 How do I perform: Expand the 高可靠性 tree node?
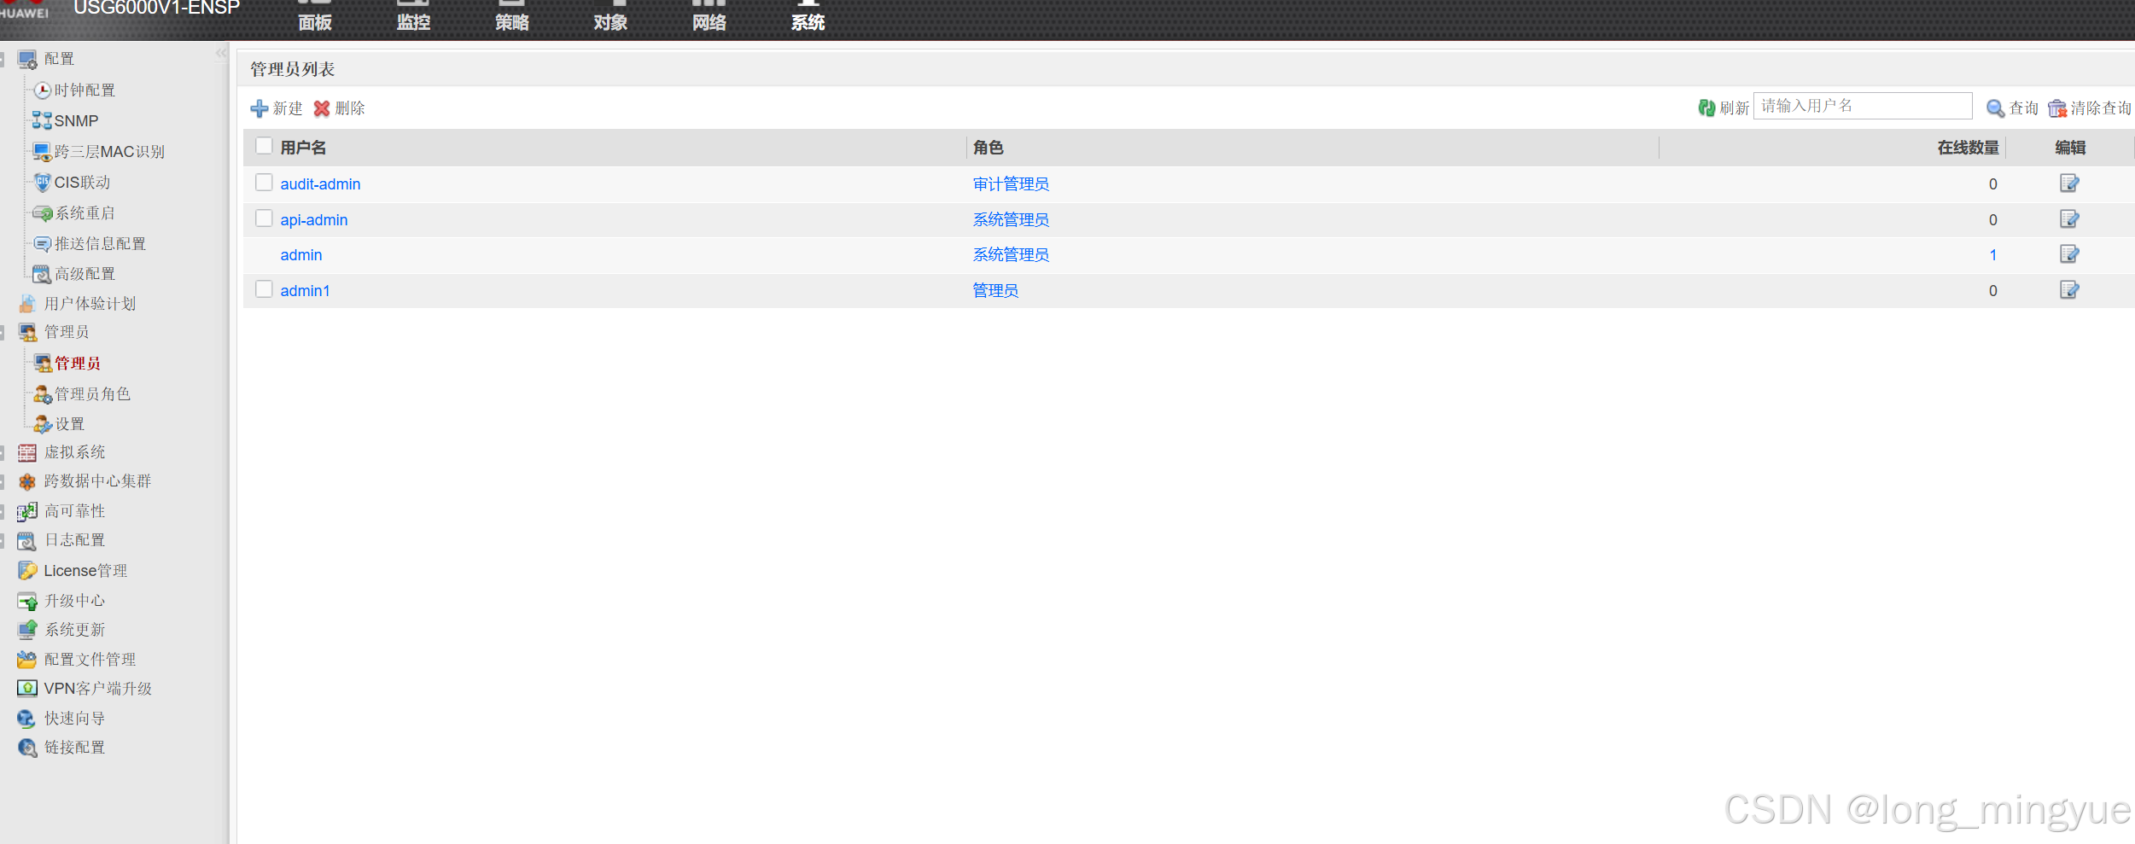3,511
